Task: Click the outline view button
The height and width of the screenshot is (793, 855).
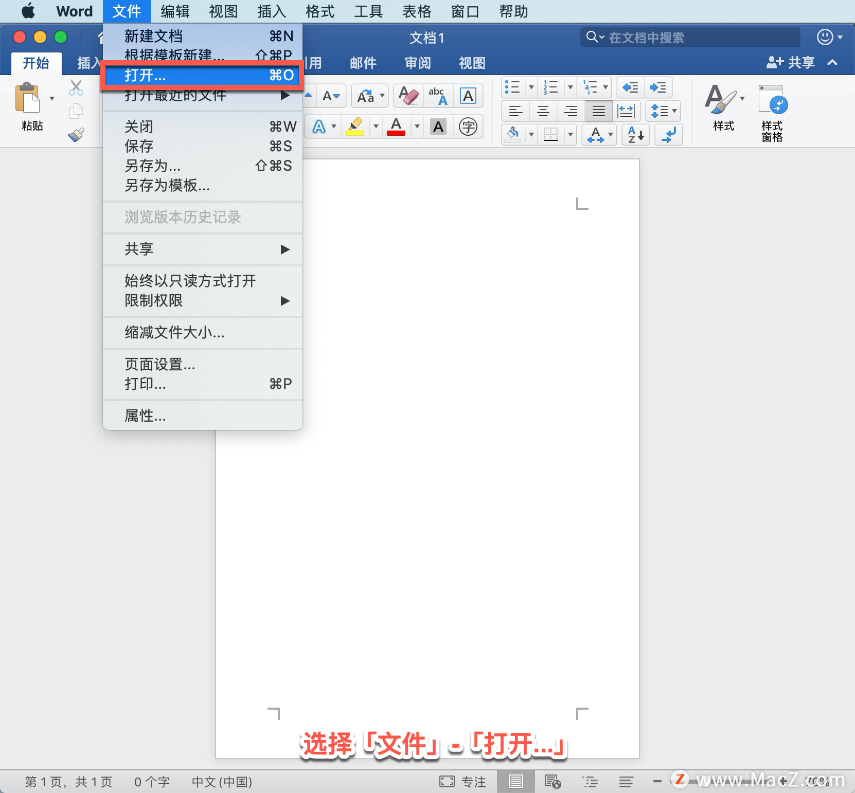Action: tap(590, 782)
